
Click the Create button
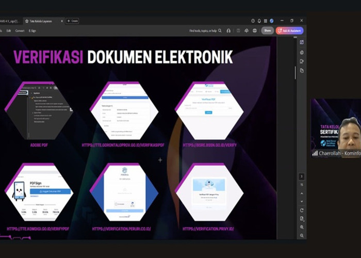(72, 21)
